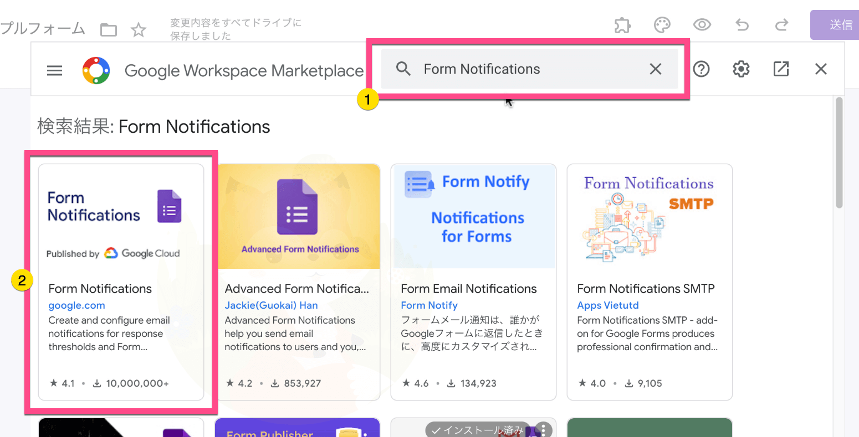This screenshot has width=859, height=437.
Task: Open the Form Publisher card
Action: [298, 428]
